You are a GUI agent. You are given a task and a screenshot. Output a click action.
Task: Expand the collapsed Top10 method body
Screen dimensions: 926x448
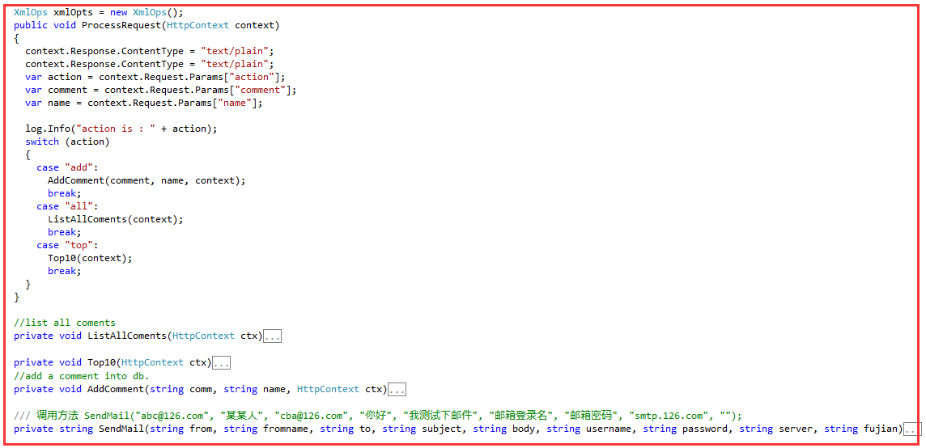point(222,363)
